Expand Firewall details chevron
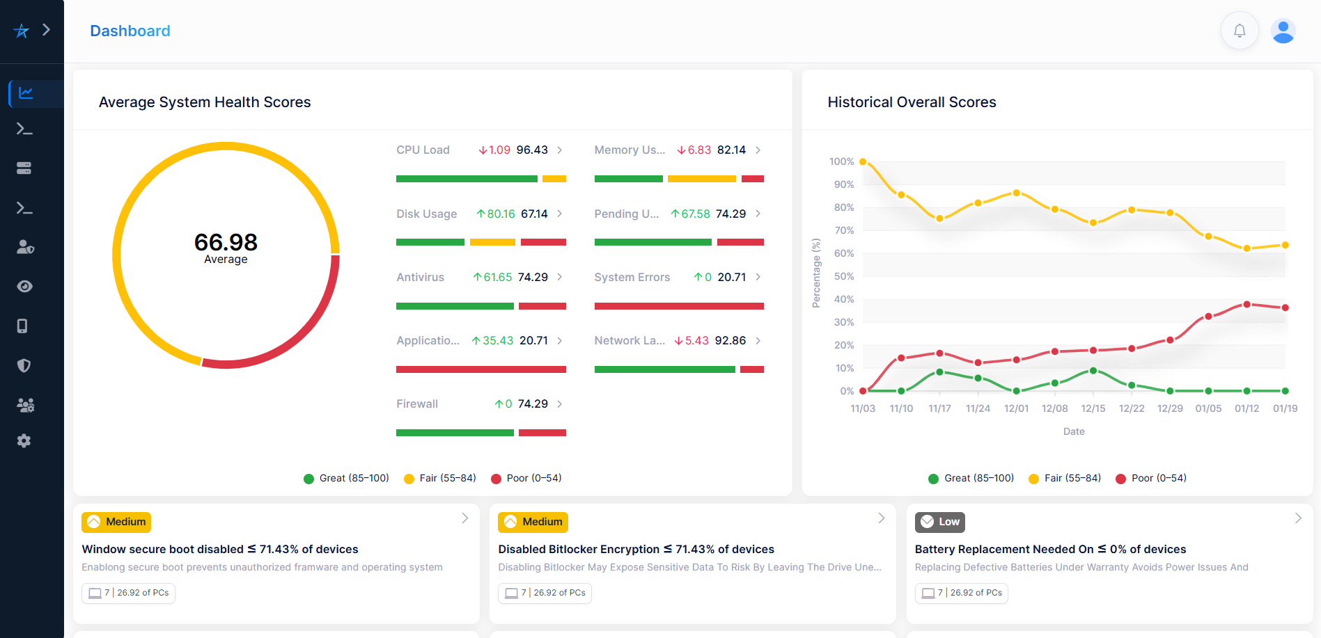 [560, 404]
